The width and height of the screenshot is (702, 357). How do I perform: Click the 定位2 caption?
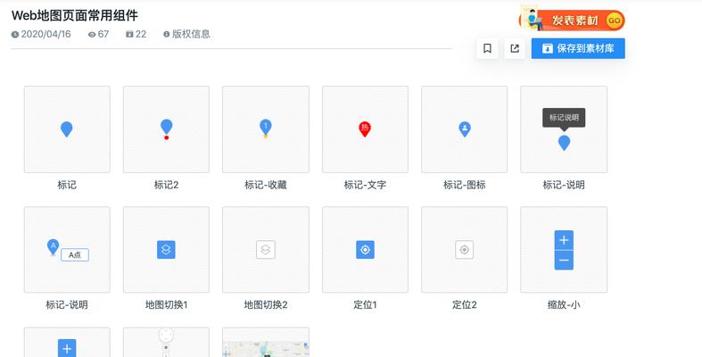pyautogui.click(x=464, y=304)
